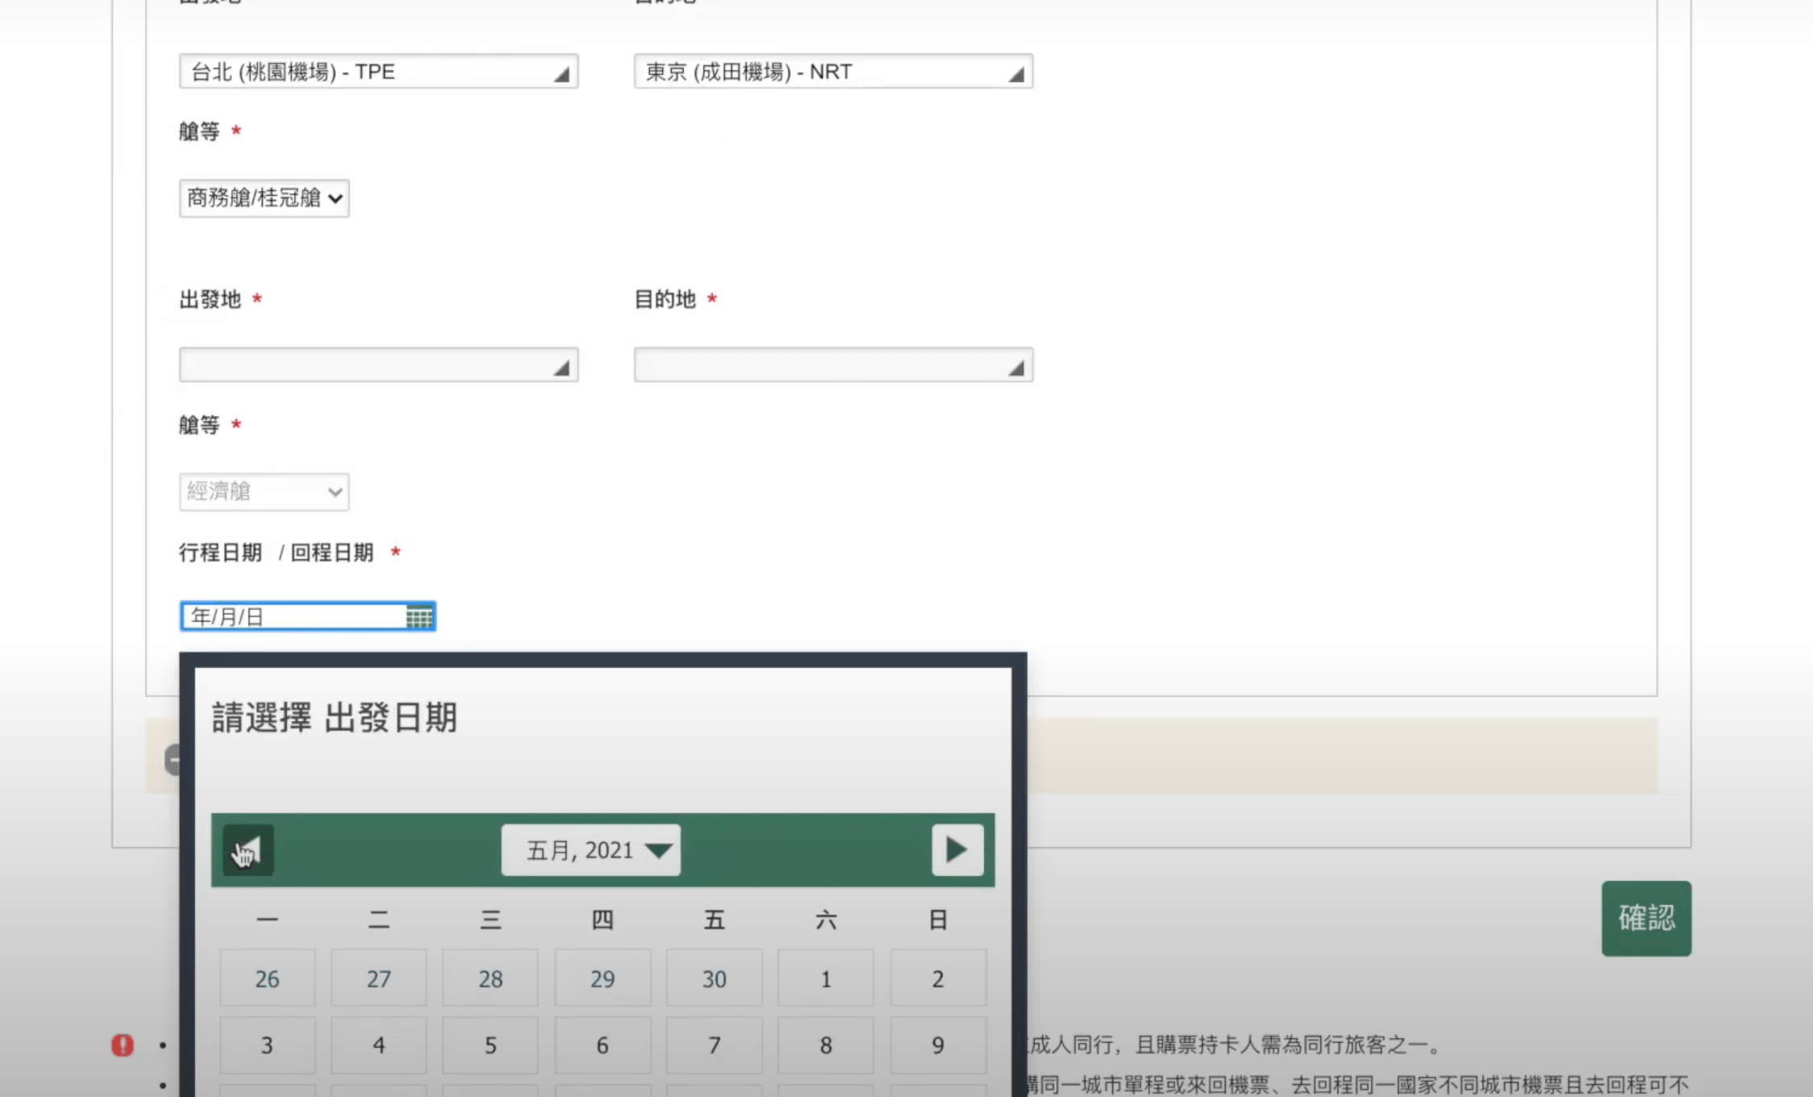Expand the 商務艙/桂冠艙 cabin class dropdown

coord(264,198)
